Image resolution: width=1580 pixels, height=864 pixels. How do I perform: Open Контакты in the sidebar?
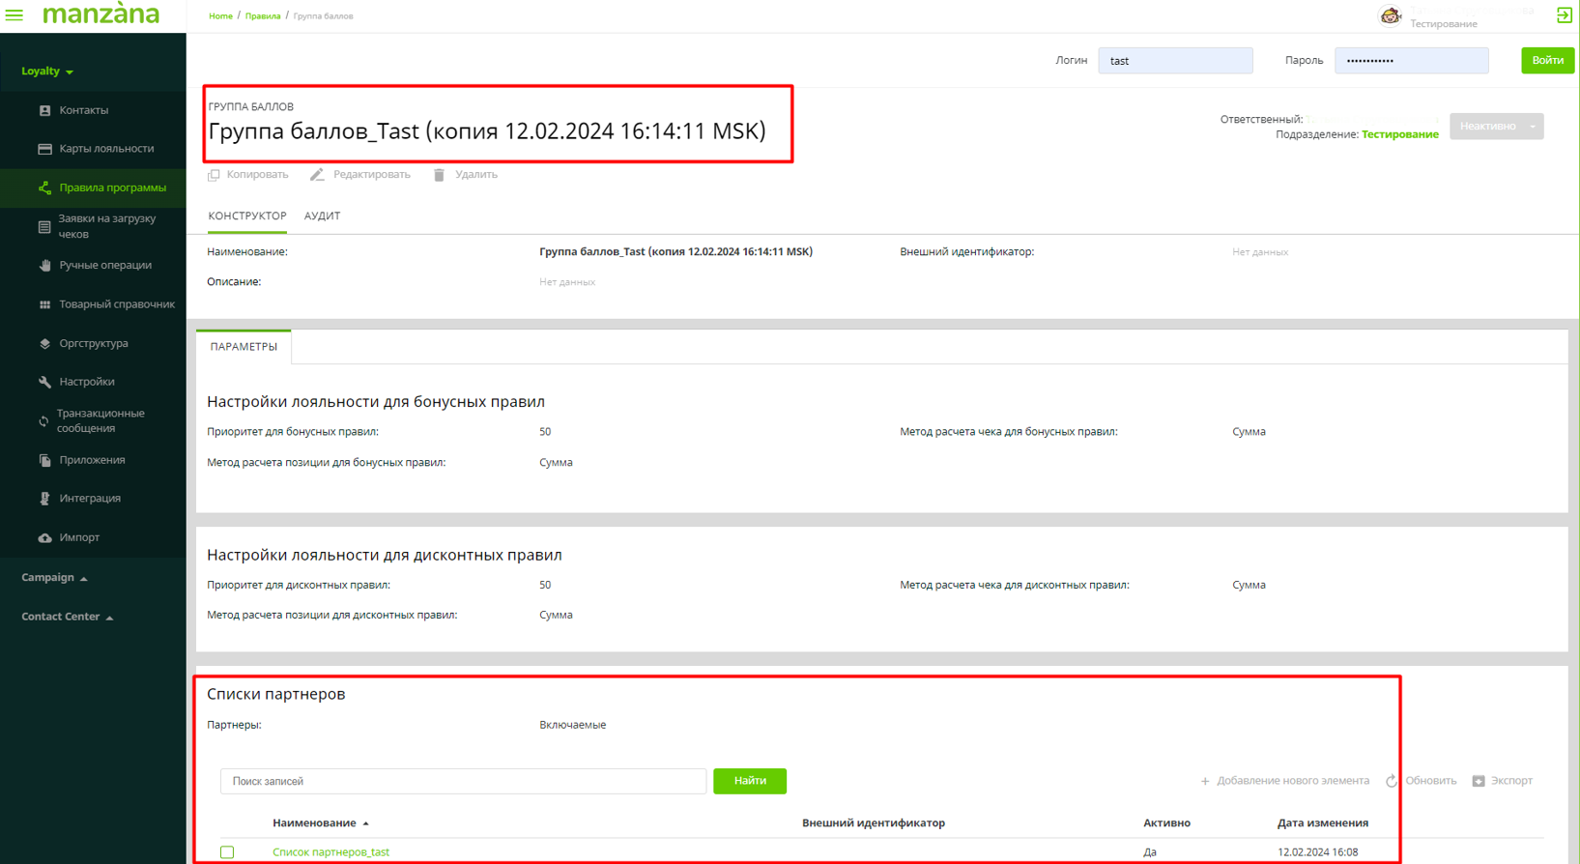click(84, 110)
